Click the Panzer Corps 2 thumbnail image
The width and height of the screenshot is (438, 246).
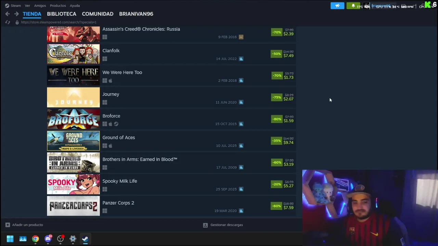pyautogui.click(x=73, y=206)
